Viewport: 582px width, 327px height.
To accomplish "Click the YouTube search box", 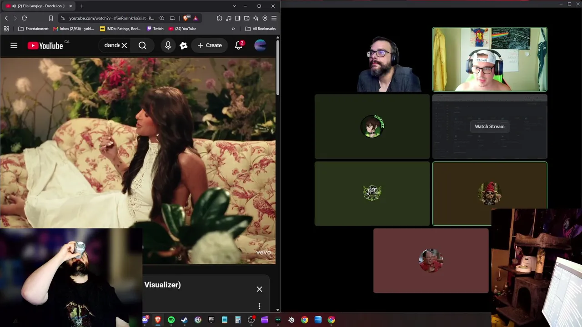I will [x=112, y=45].
